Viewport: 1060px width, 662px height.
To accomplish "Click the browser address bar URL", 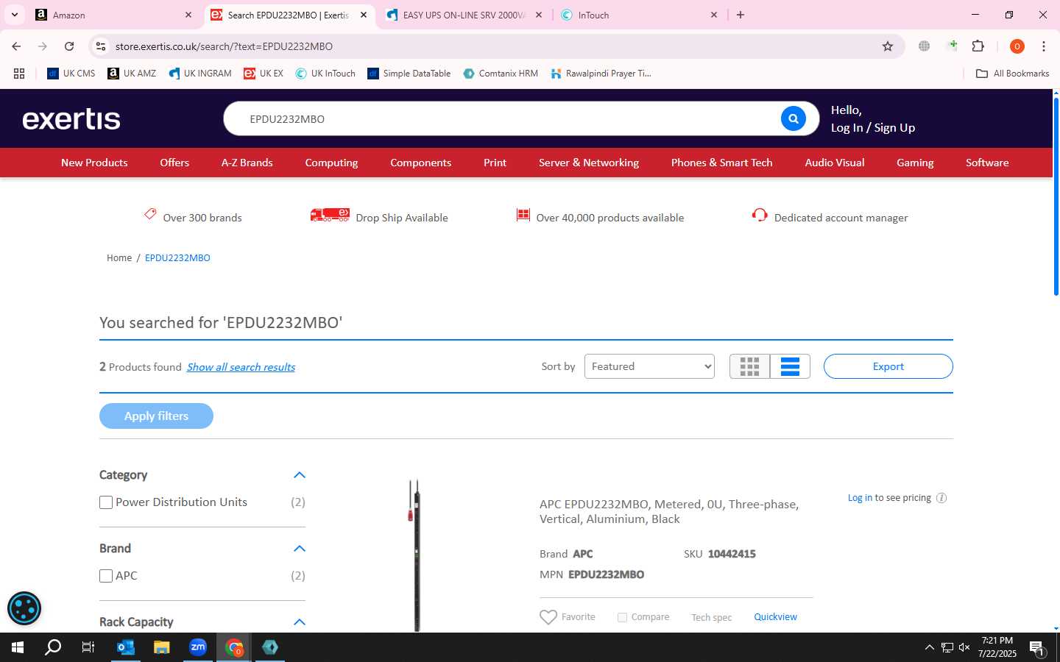I will 224,46.
